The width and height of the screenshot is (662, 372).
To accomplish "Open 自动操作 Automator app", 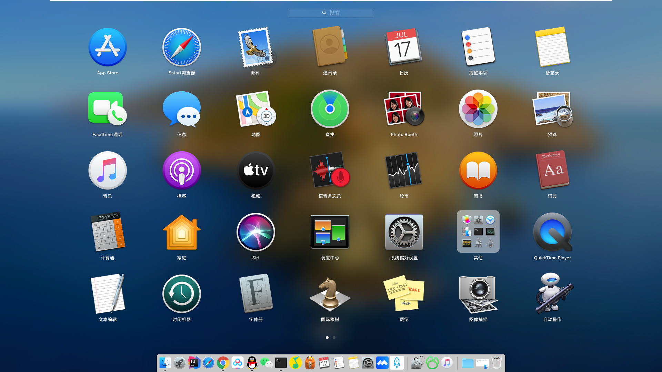I will (552, 294).
